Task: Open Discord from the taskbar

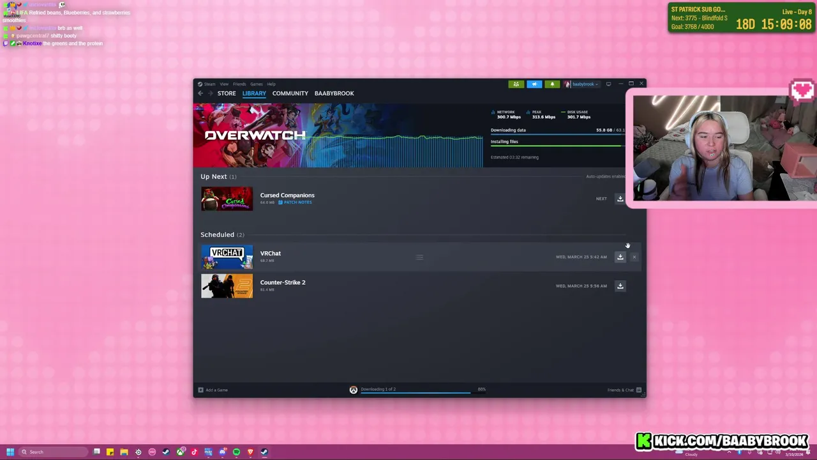Action: click(222, 452)
